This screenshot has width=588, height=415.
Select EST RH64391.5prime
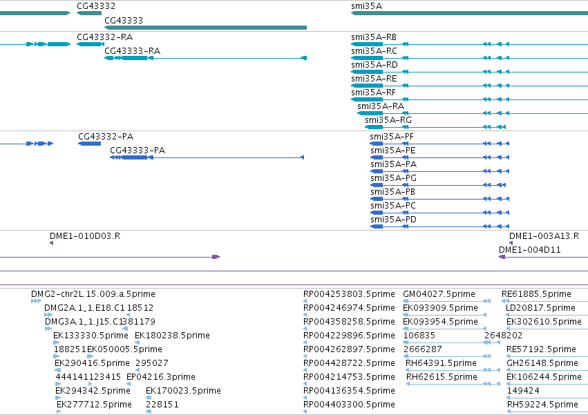pos(441,363)
